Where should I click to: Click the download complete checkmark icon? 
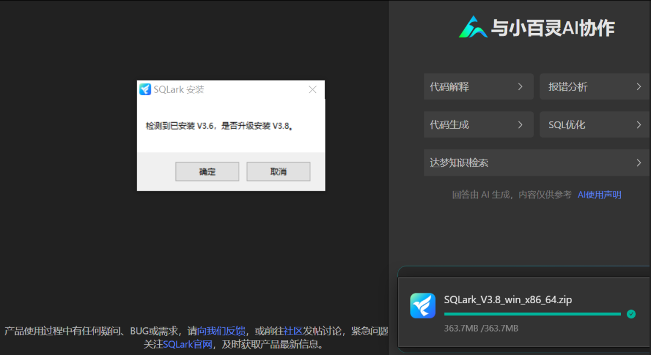(x=631, y=314)
